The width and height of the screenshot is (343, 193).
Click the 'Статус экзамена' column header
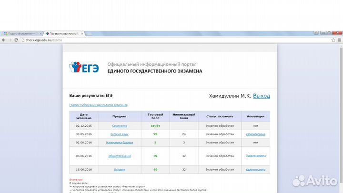220,116
